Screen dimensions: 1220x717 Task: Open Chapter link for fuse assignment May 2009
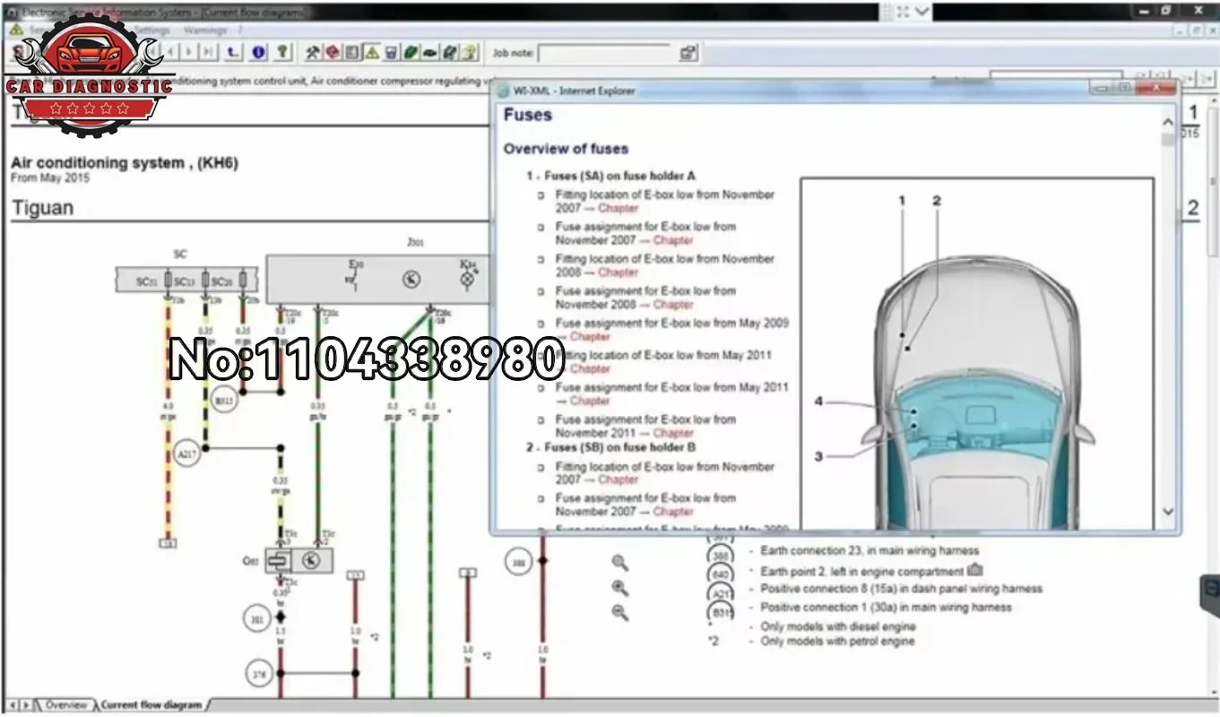click(590, 337)
